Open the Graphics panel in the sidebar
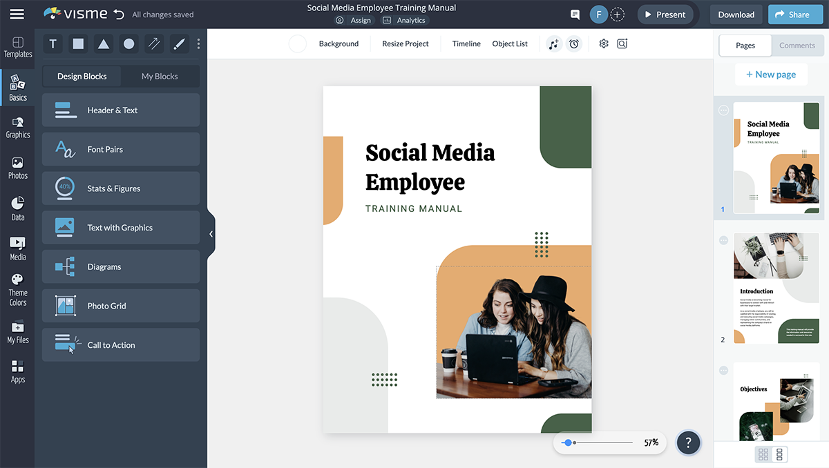Image resolution: width=829 pixels, height=468 pixels. pos(17,126)
